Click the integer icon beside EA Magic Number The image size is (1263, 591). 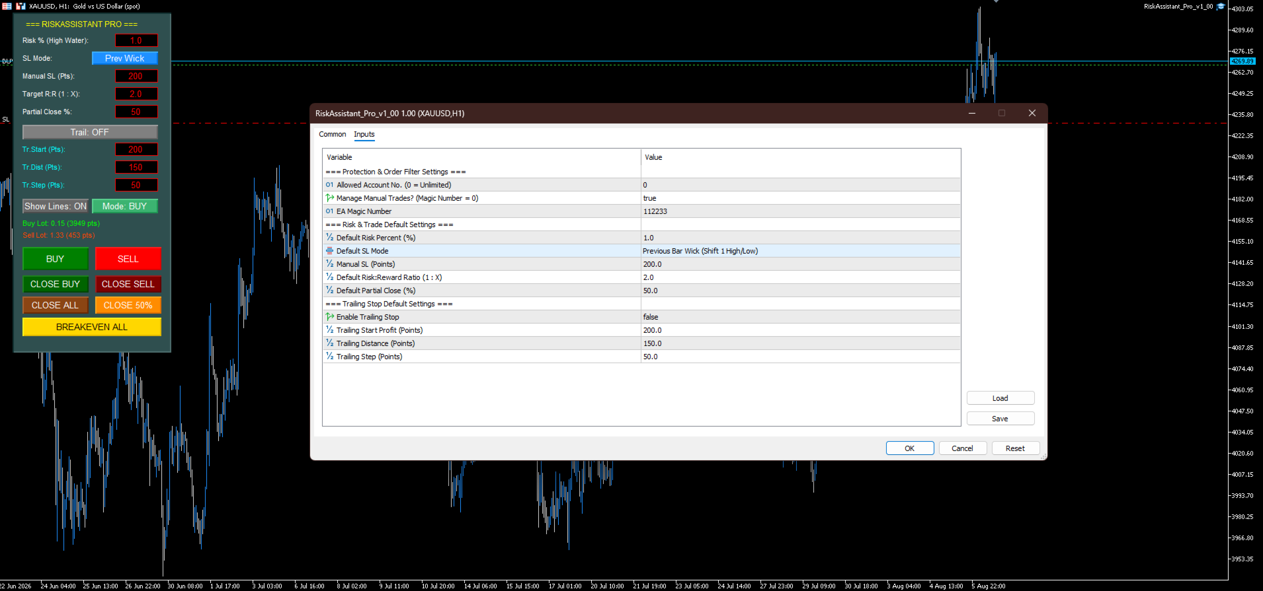[x=329, y=211]
